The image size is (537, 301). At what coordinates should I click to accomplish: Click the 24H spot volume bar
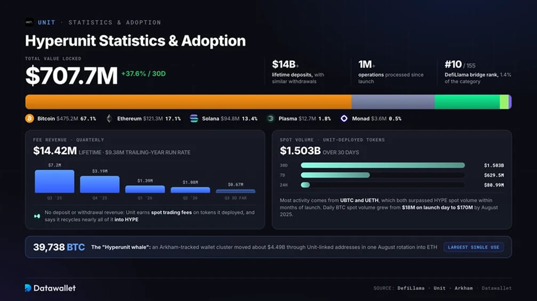[x=305, y=185]
